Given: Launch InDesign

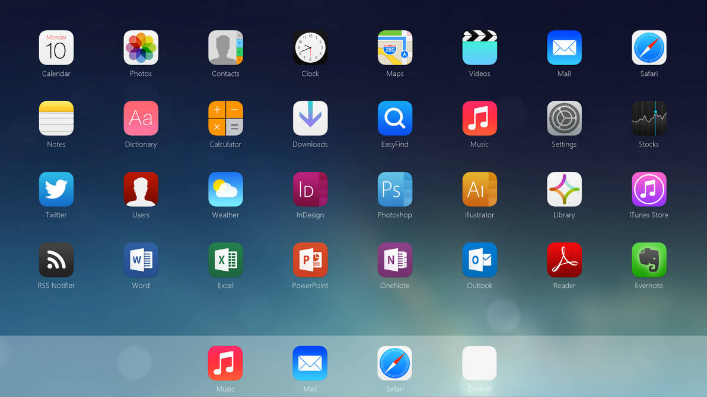Looking at the screenshot, I should click(x=310, y=189).
